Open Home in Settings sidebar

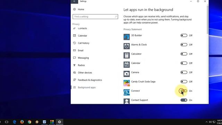coord(81,9)
